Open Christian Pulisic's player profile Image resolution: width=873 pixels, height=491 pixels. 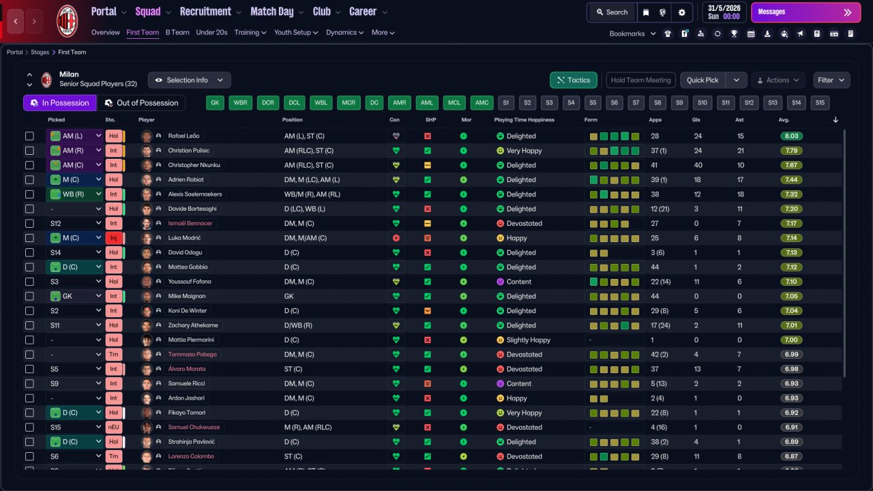(189, 151)
